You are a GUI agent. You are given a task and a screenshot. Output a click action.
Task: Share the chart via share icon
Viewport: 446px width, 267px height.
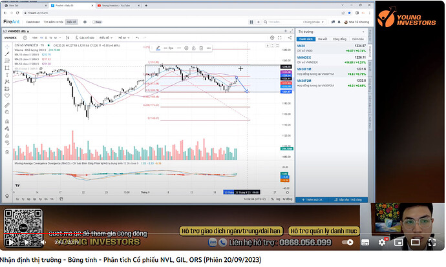pyautogui.click(x=290, y=37)
